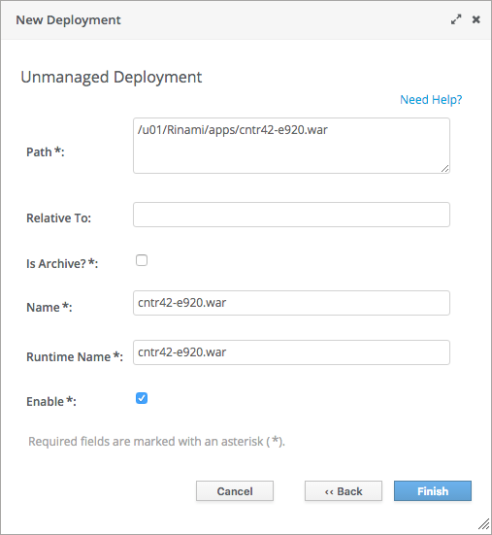Click the Path field label
The height and width of the screenshot is (535, 492).
point(46,151)
